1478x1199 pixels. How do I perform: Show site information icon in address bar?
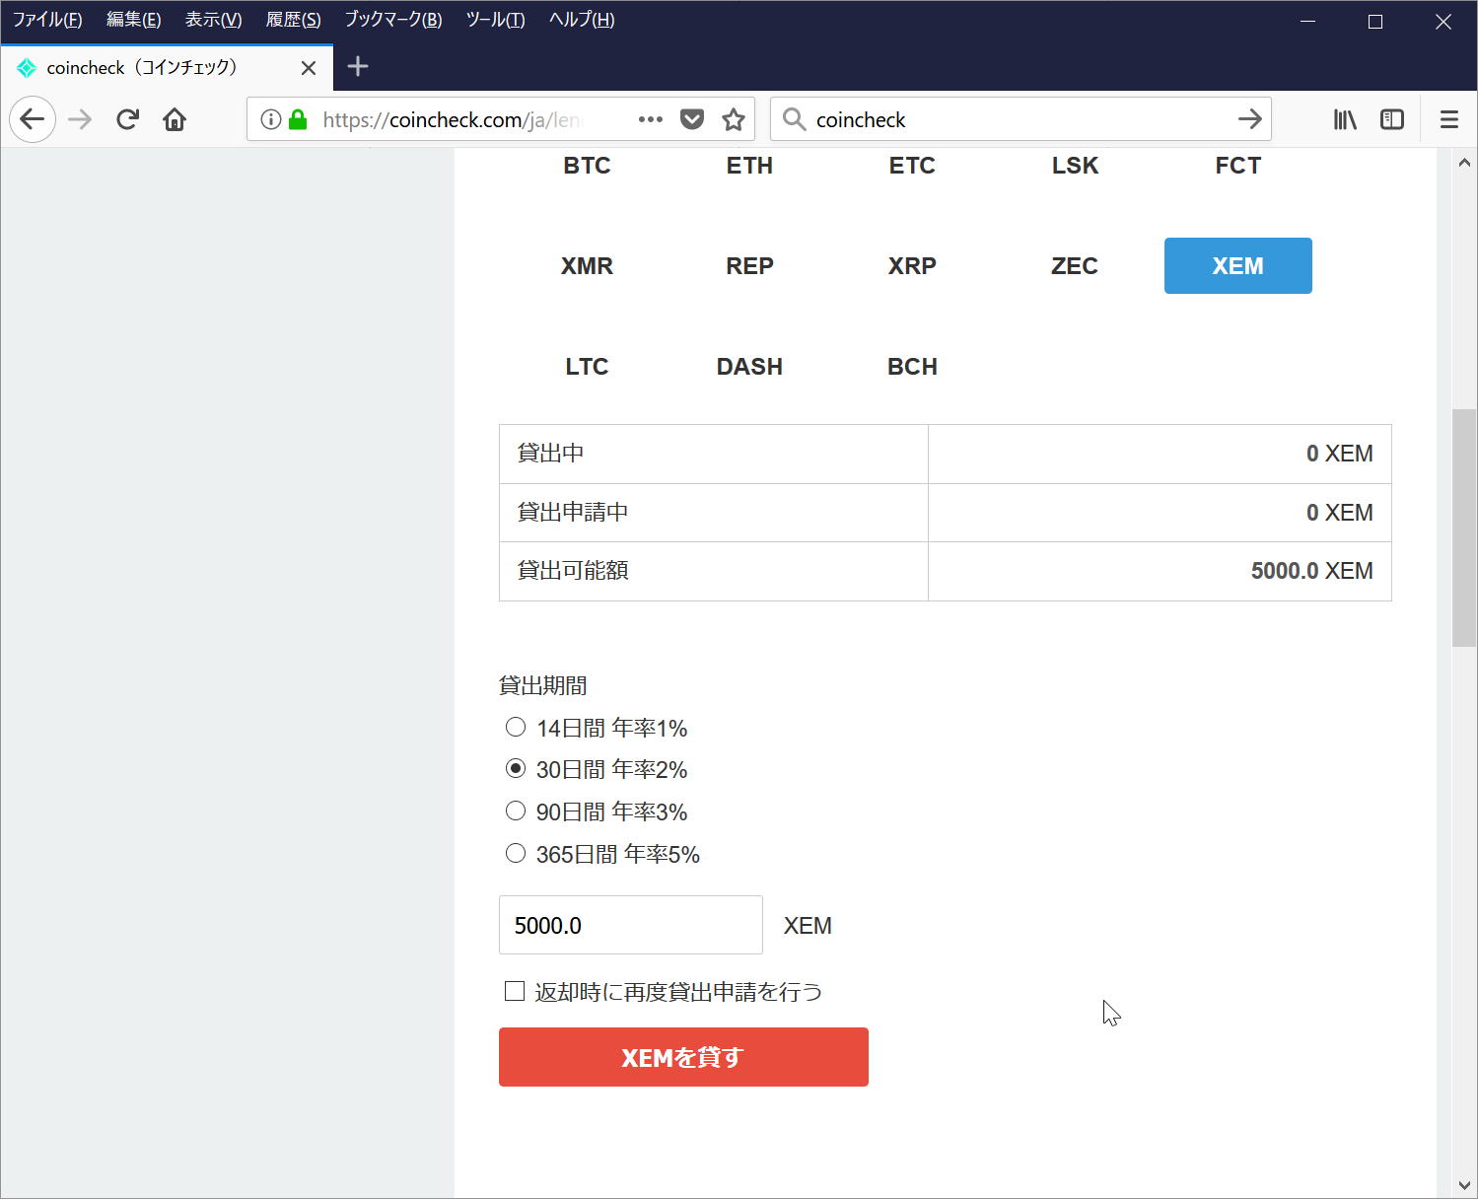pos(270,119)
